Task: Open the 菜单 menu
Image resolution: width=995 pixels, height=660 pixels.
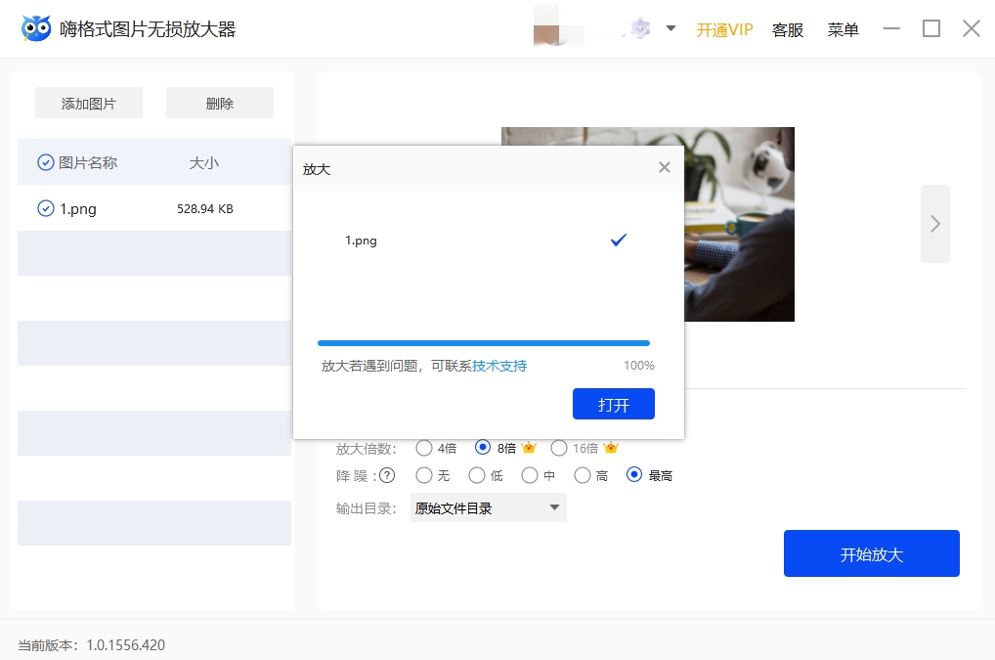Action: click(x=843, y=29)
